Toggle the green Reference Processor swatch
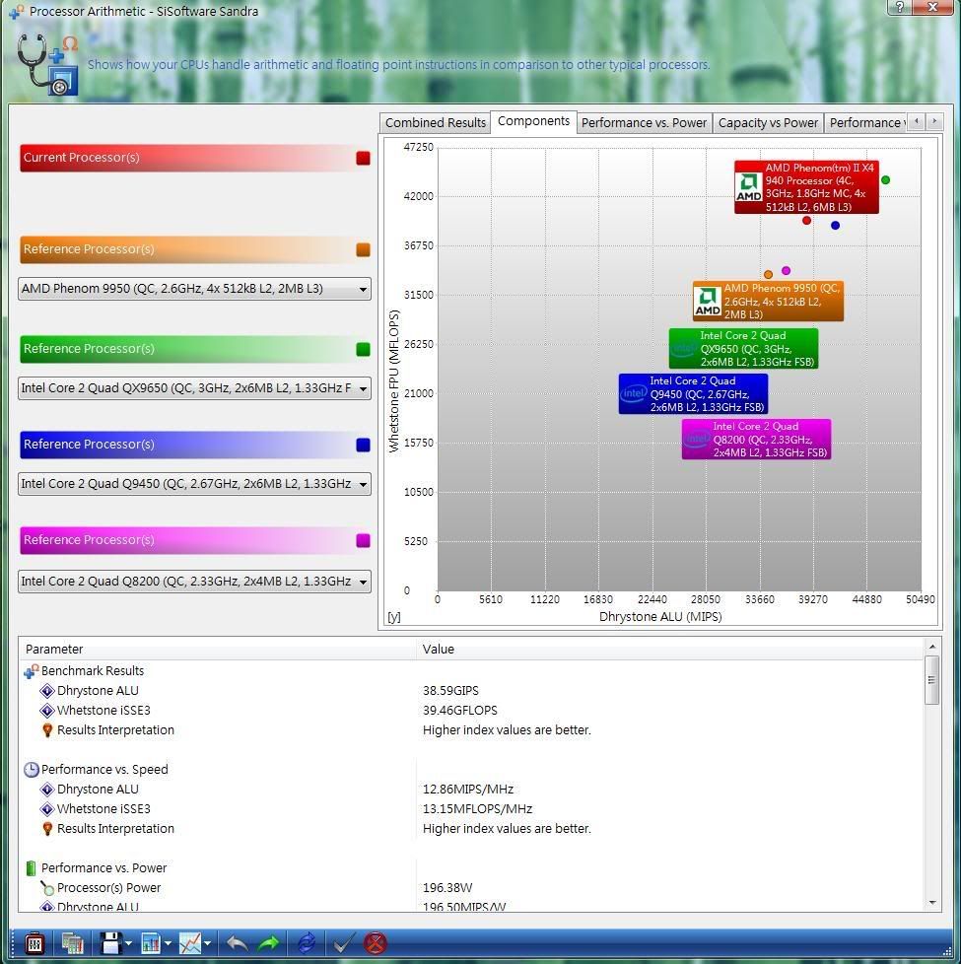 point(363,349)
